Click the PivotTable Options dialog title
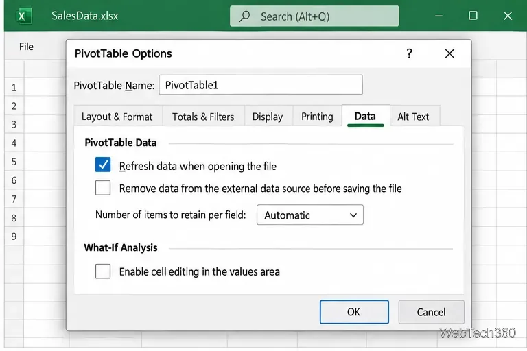 [123, 53]
